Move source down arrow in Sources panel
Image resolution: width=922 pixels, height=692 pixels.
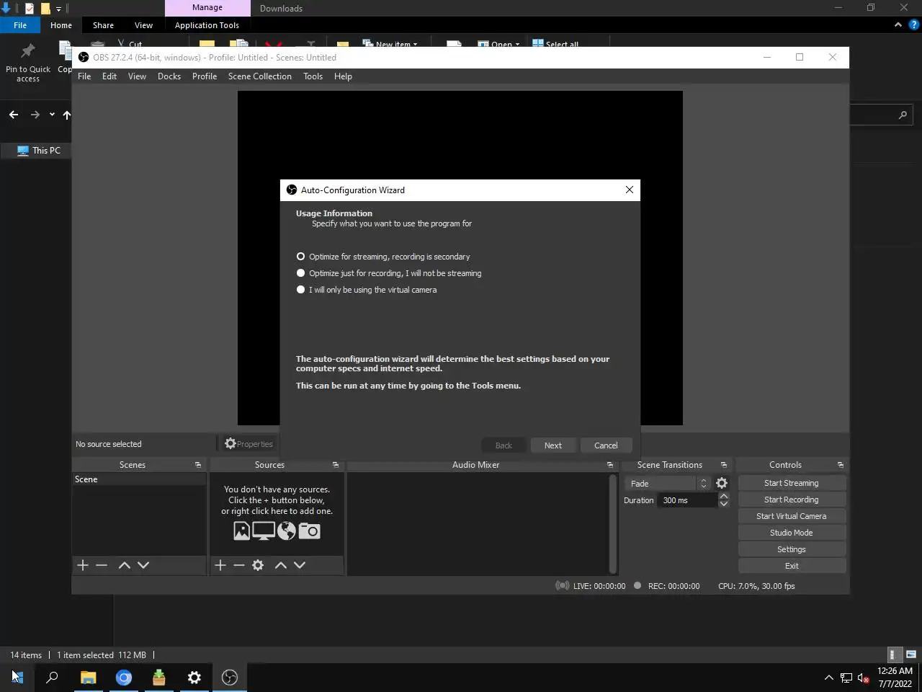(x=300, y=565)
